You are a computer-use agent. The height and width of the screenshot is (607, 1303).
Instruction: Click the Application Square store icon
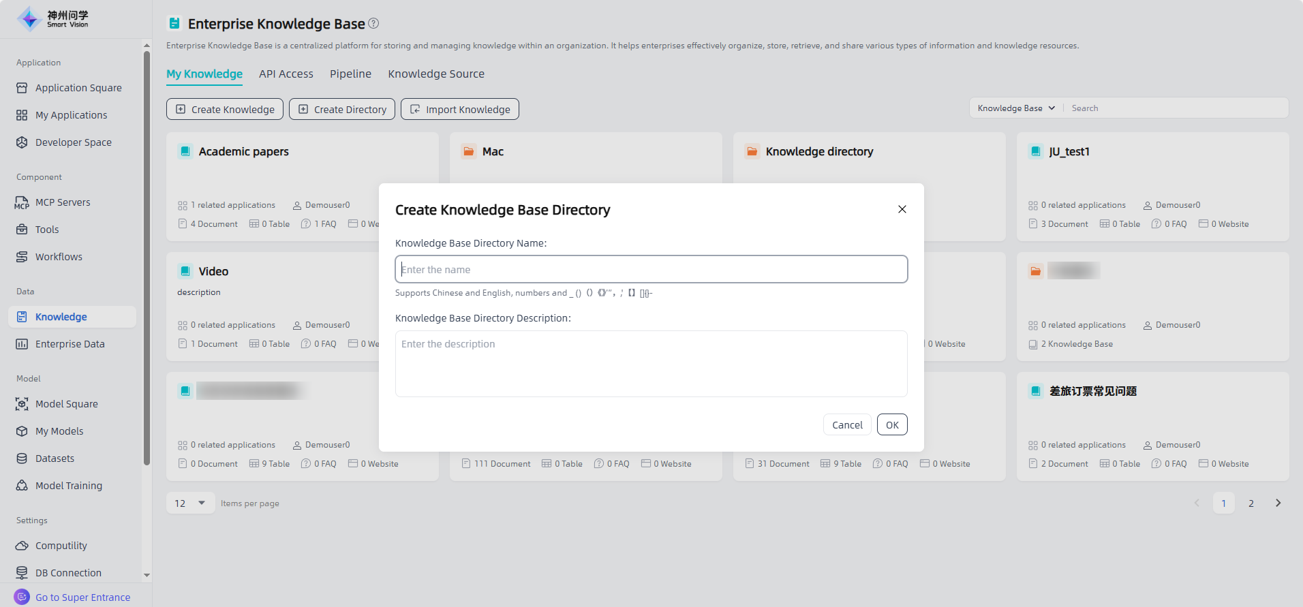coord(22,88)
